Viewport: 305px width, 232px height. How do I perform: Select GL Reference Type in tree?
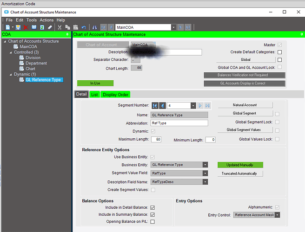click(44, 80)
